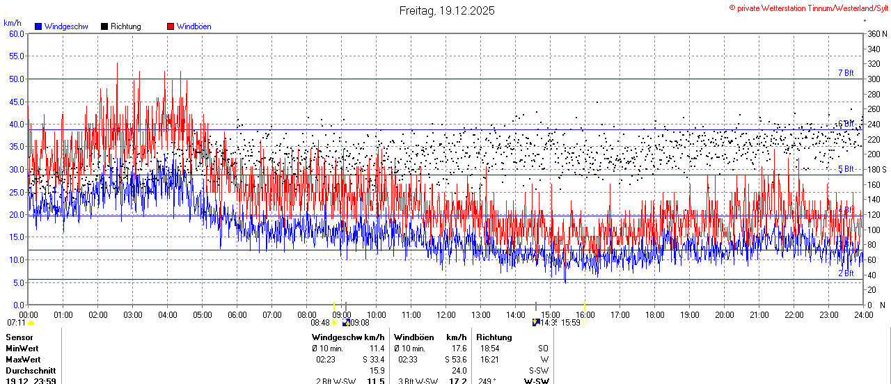
Task: Click the 60.0 speed axis value
Action: click(x=17, y=33)
